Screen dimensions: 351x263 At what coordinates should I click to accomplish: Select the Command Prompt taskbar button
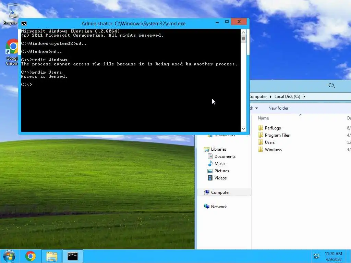click(73, 256)
